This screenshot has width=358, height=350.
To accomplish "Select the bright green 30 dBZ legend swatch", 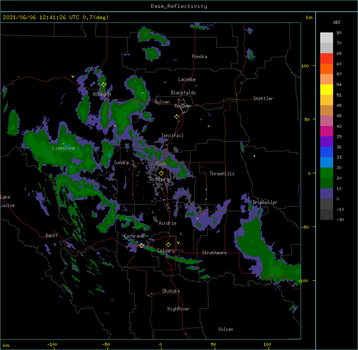I will click(x=326, y=173).
